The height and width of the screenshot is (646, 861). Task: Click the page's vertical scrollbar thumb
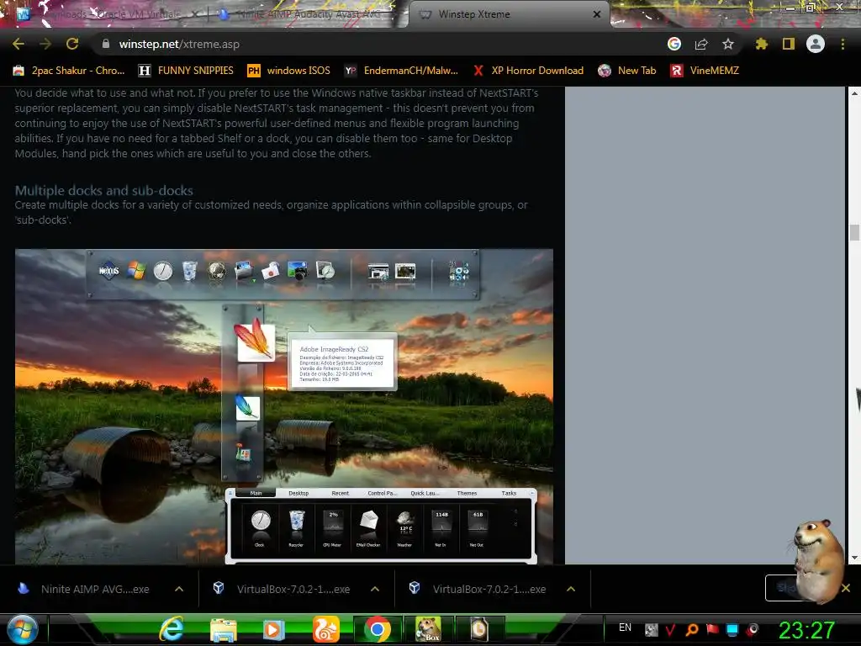tap(854, 232)
